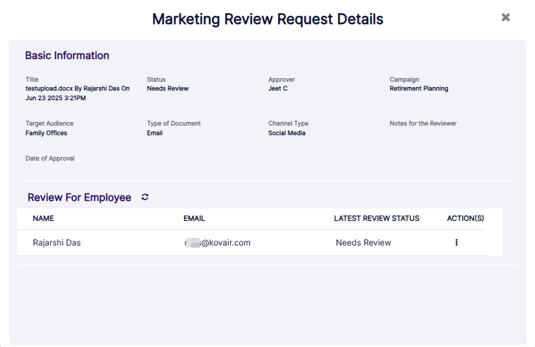The width and height of the screenshot is (535, 347).
Task: Click the Notes for the Reviewer label
Action: tap(423, 123)
